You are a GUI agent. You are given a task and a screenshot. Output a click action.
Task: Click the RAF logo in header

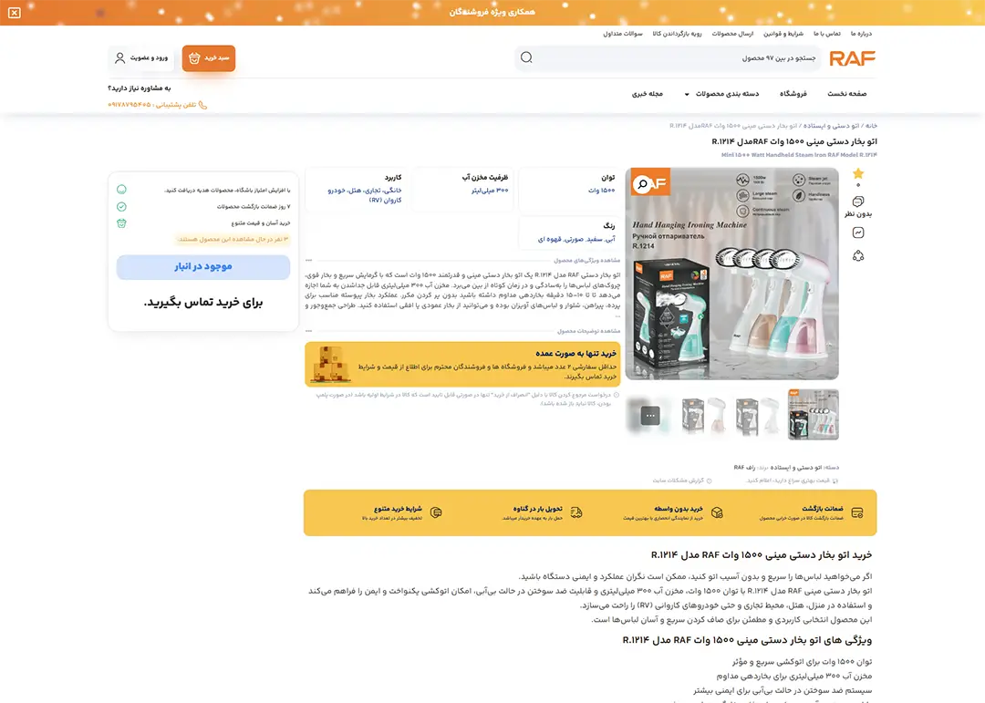coord(852,58)
